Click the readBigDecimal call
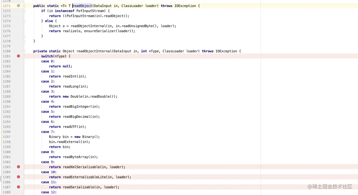 click(81, 117)
